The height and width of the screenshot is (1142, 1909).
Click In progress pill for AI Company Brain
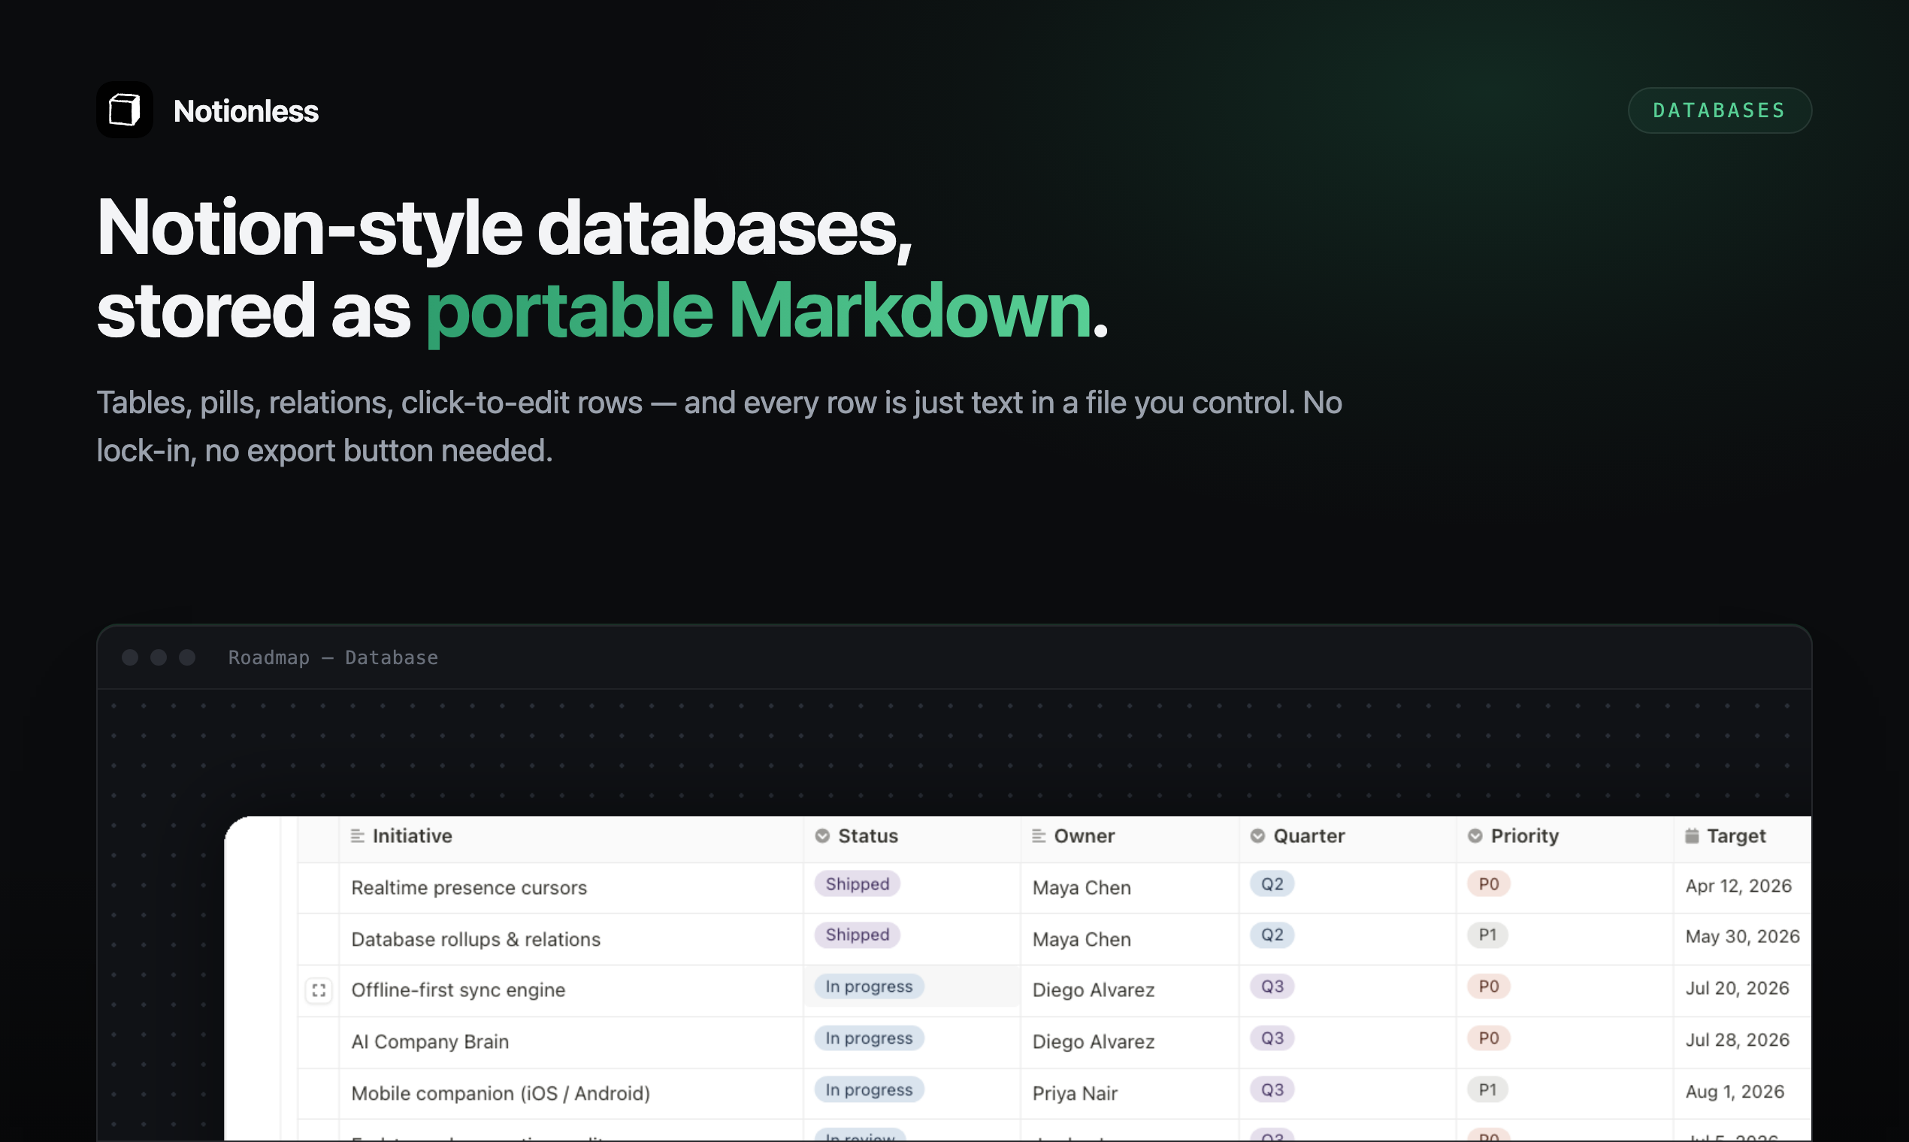[869, 1038]
